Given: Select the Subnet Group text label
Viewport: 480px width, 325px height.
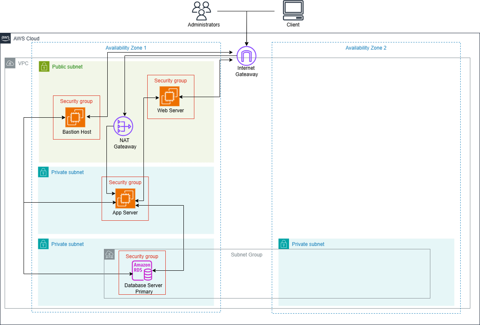Looking at the screenshot, I should coord(247,255).
